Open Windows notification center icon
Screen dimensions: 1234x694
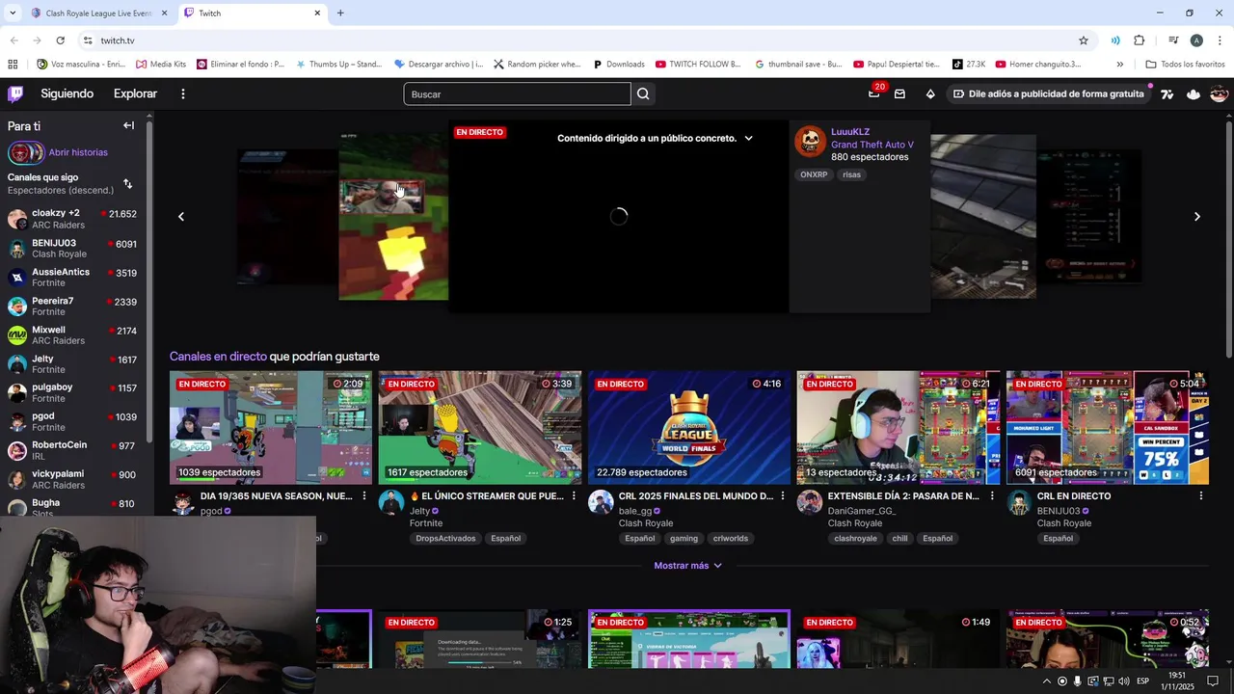point(1213,681)
